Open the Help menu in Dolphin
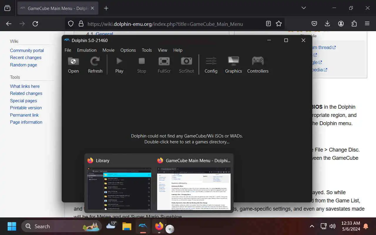The image size is (376, 235). (x=178, y=50)
